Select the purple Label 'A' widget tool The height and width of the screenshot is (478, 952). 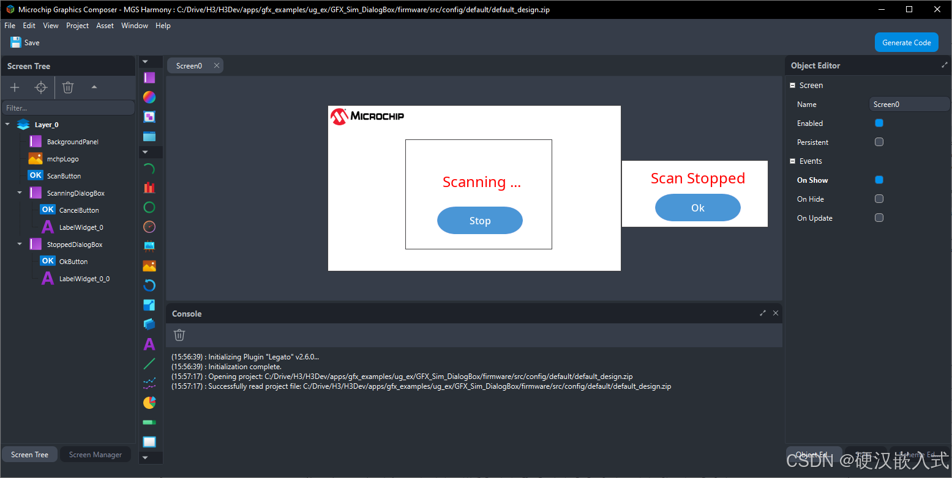pos(149,344)
